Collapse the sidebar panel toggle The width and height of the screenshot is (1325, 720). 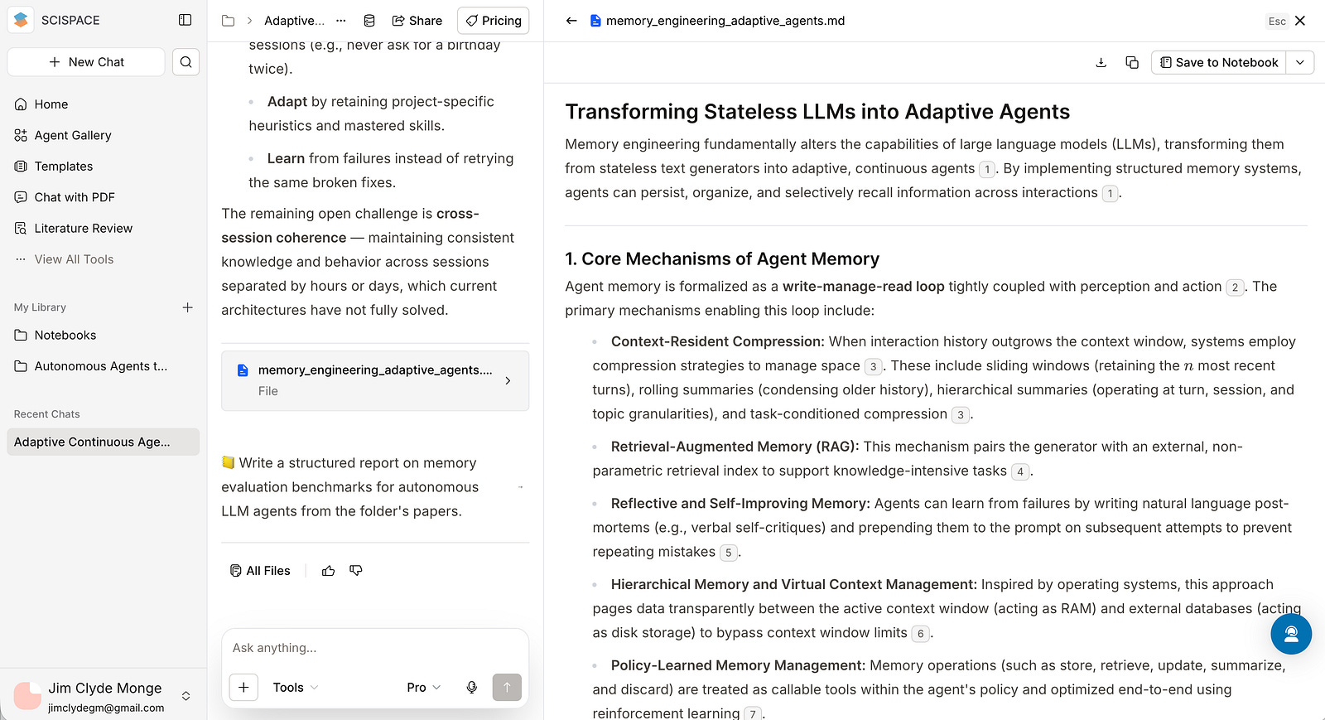click(x=185, y=20)
